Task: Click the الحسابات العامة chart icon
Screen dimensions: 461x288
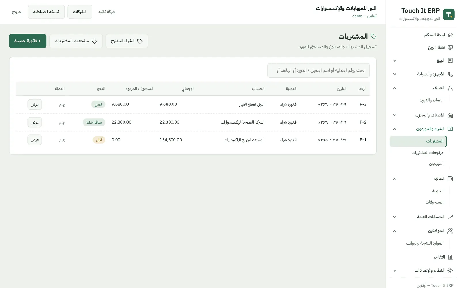Action: tap(450, 217)
